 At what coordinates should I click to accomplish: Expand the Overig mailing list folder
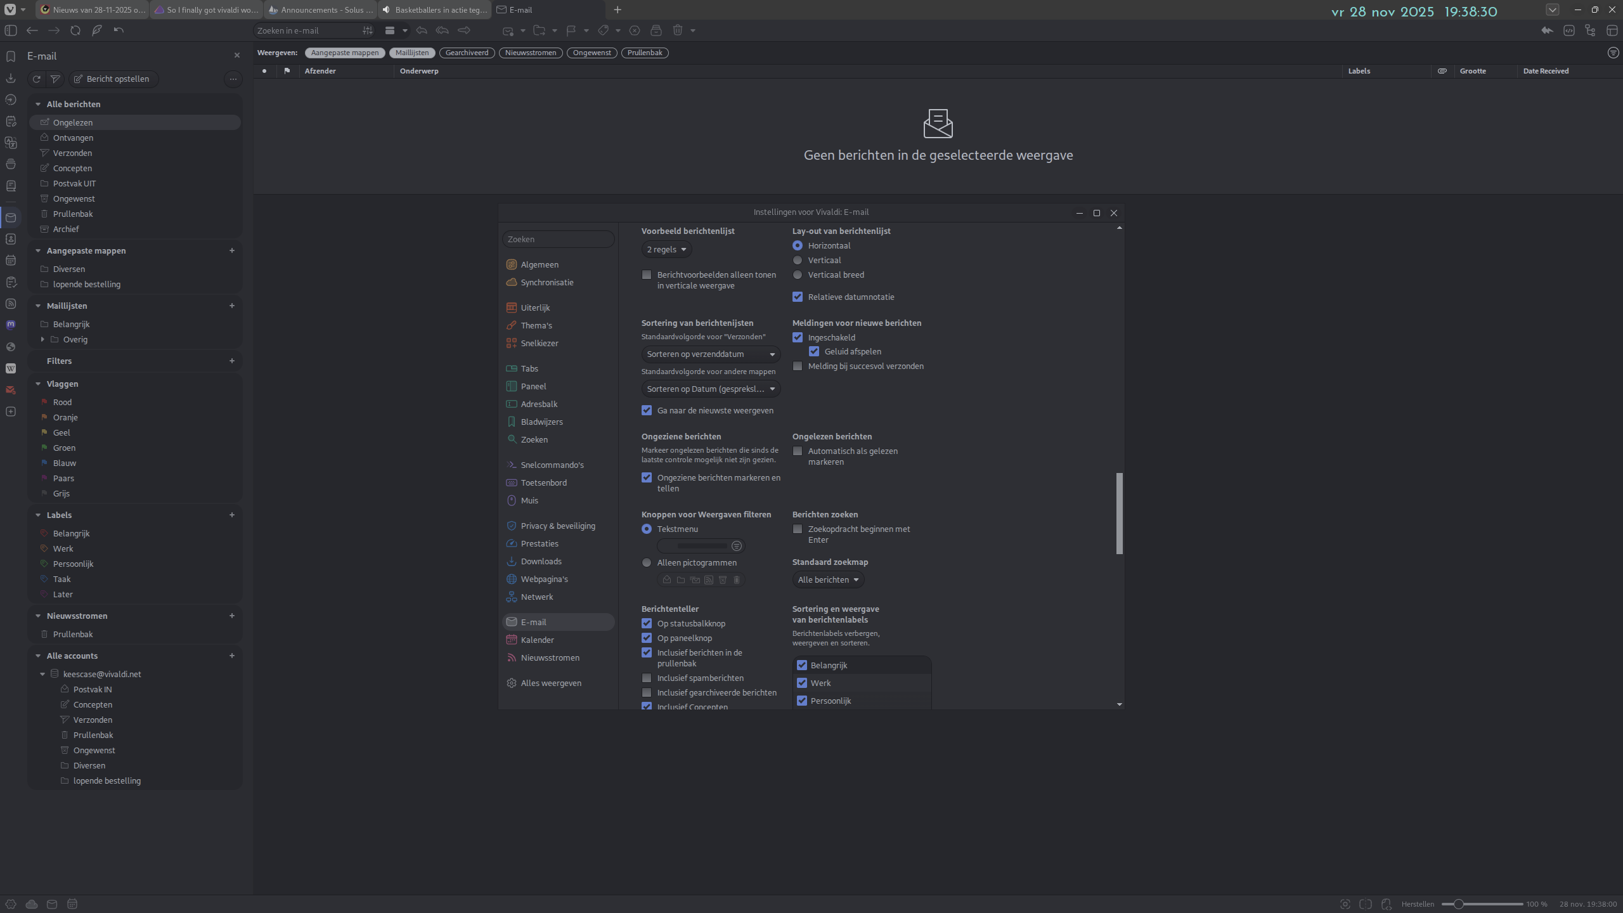(42, 340)
